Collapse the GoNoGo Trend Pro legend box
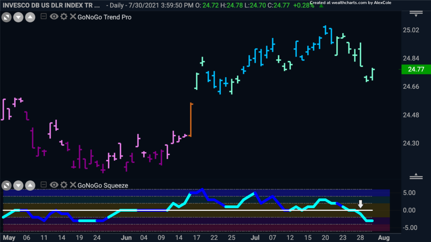The height and width of the screenshot is (242, 431). pyautogui.click(x=43, y=16)
